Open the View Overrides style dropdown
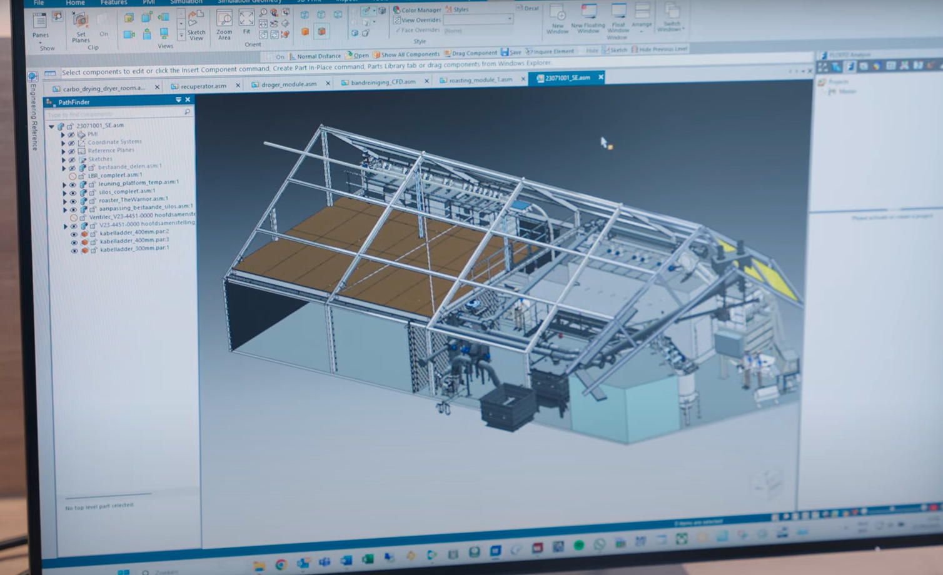 click(x=510, y=19)
